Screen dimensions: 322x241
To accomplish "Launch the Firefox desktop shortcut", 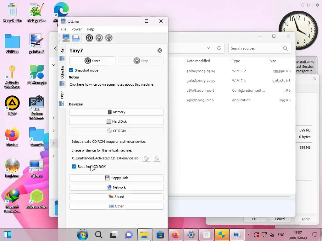I will pyautogui.click(x=12, y=137).
